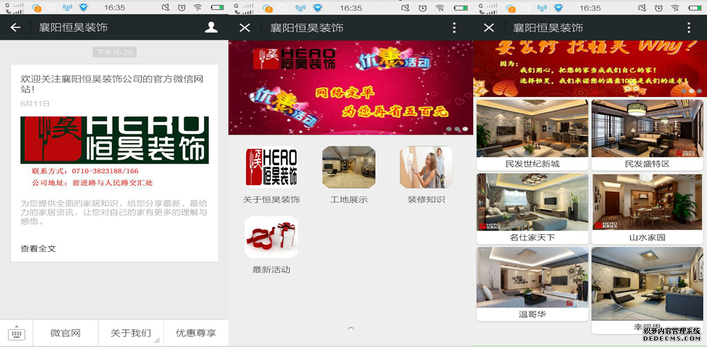The image size is (707, 347).
Task: Switch to keyboard input icon in chat
Action: (x=16, y=333)
